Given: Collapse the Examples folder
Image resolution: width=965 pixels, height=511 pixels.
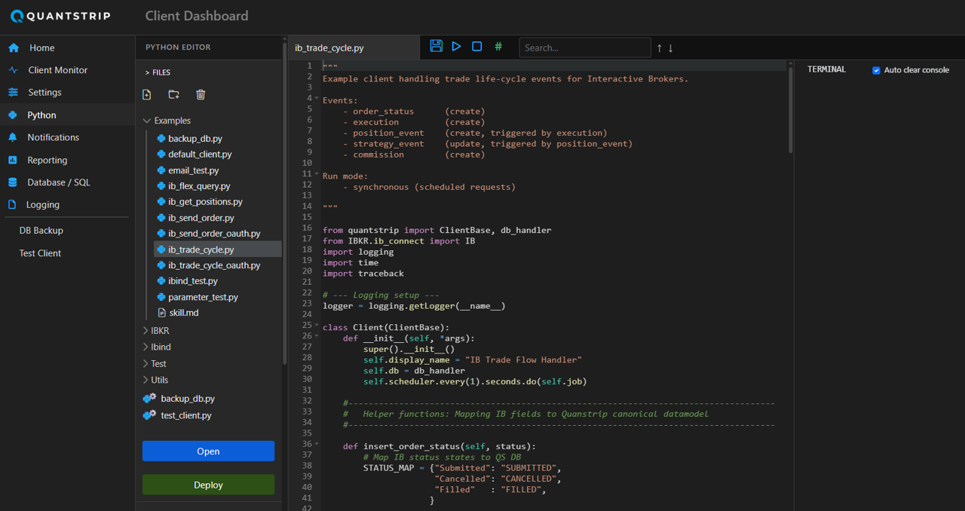Looking at the screenshot, I should click(146, 120).
